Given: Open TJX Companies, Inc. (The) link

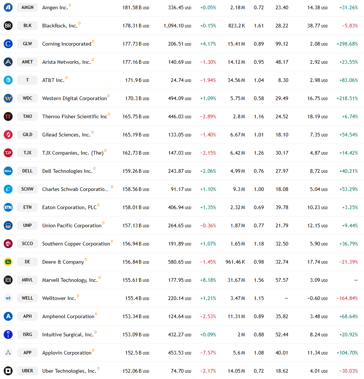Looking at the screenshot, I should point(73,153).
